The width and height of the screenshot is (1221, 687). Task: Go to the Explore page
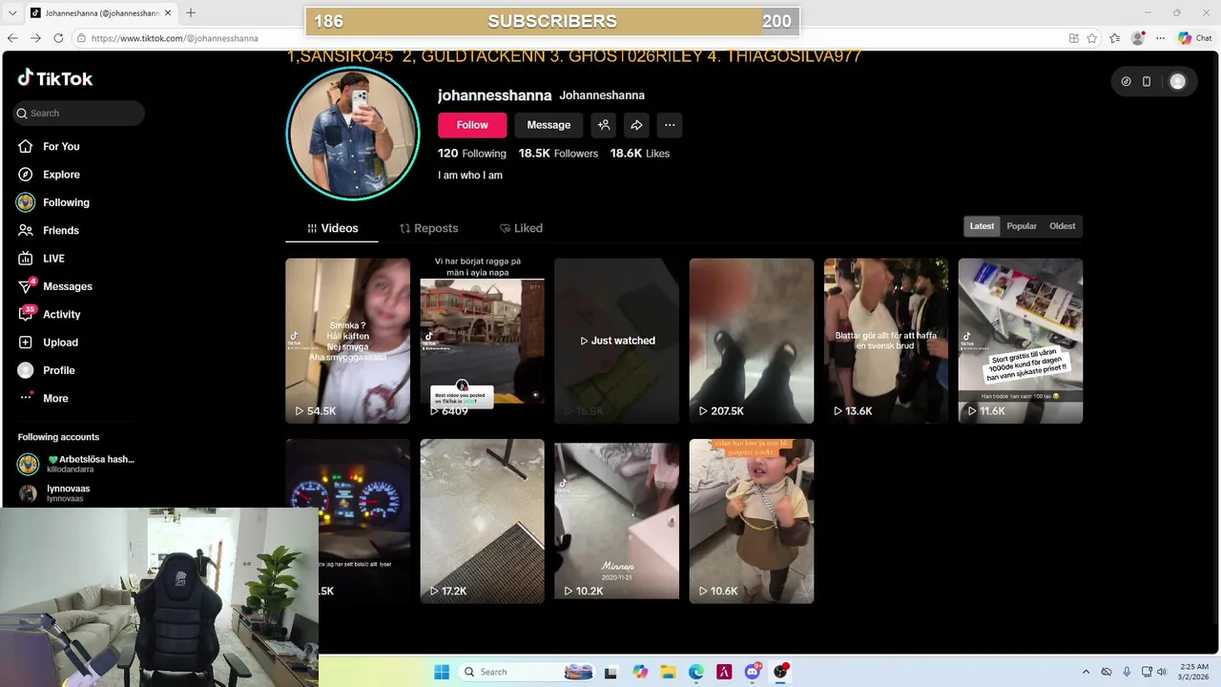pyautogui.click(x=61, y=175)
